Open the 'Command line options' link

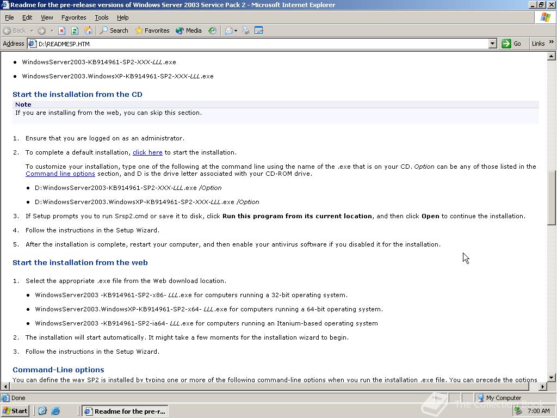[x=60, y=174]
